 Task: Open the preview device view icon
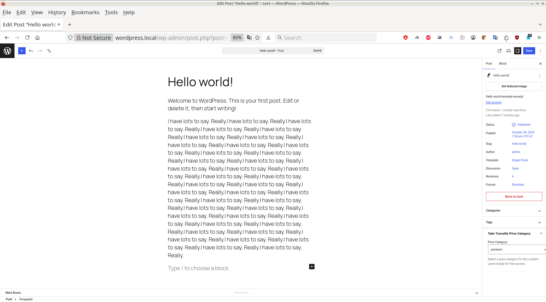(x=509, y=51)
